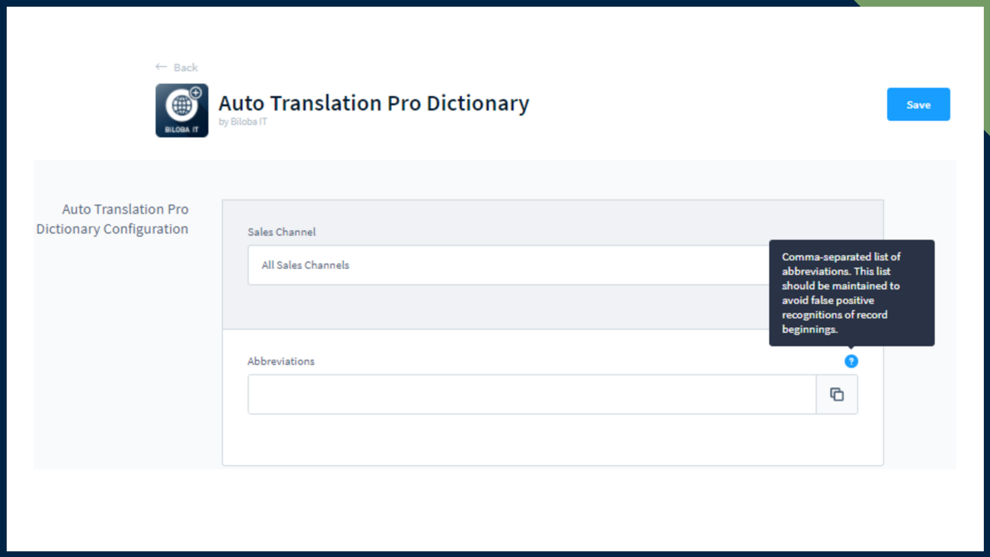Click the "Abbreviations" field label
The height and width of the screenshot is (557, 990).
[281, 361]
